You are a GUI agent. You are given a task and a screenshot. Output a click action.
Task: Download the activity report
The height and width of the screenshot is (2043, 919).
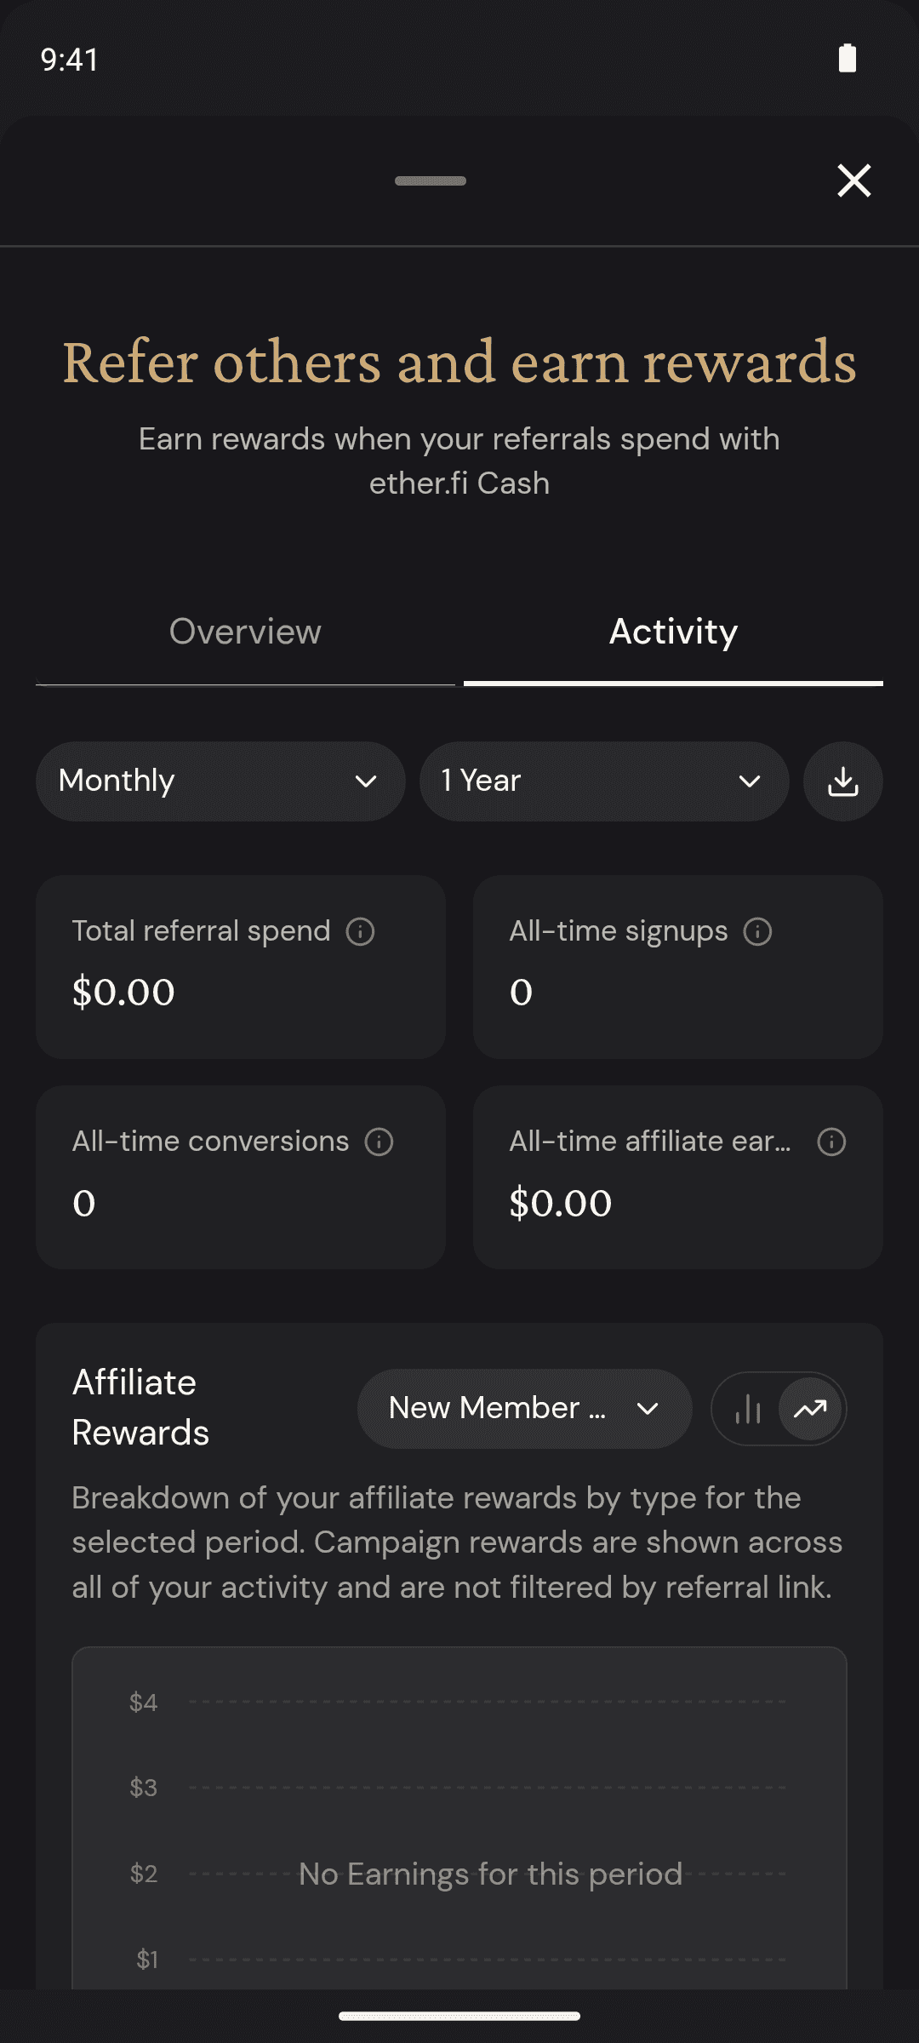pos(842,781)
